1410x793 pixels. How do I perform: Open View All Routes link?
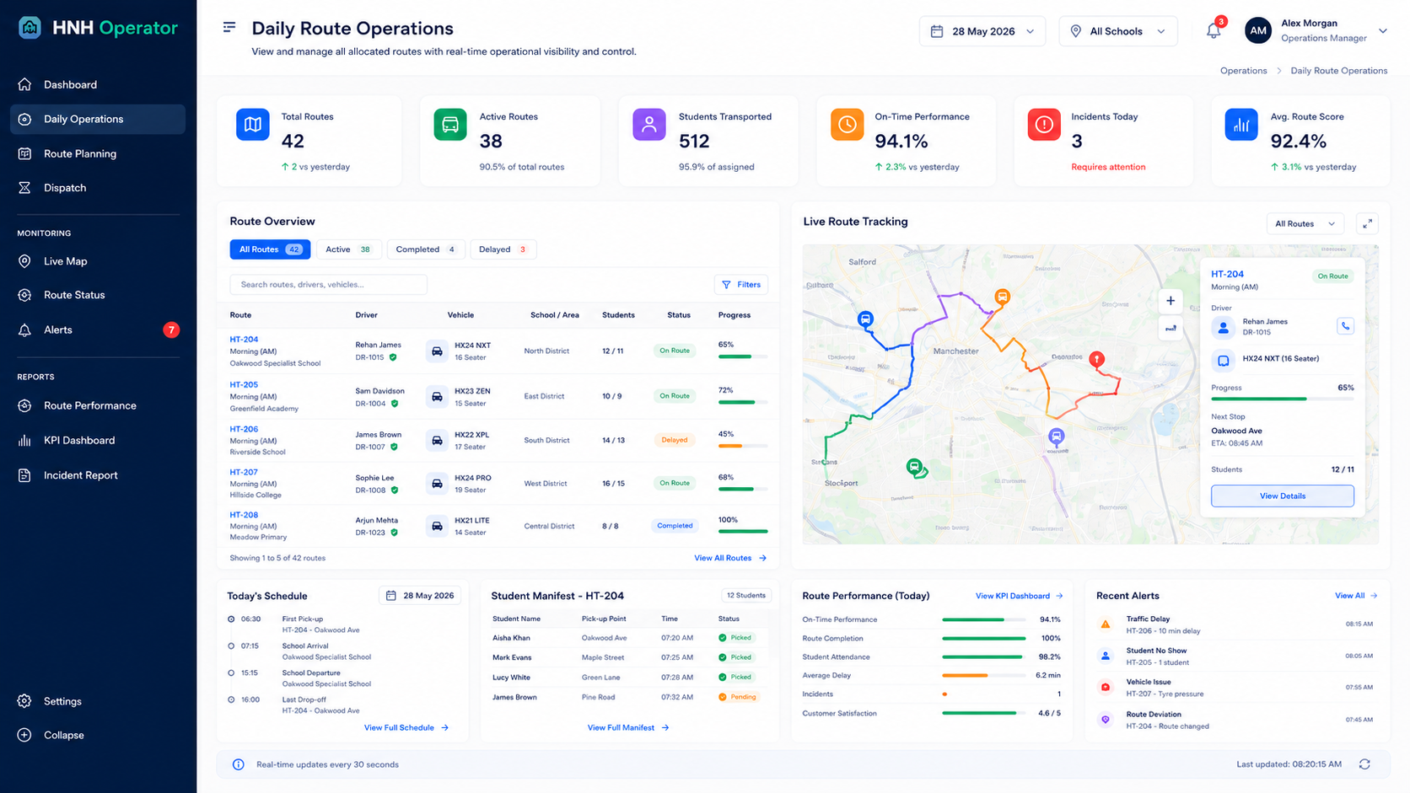[x=730, y=558]
